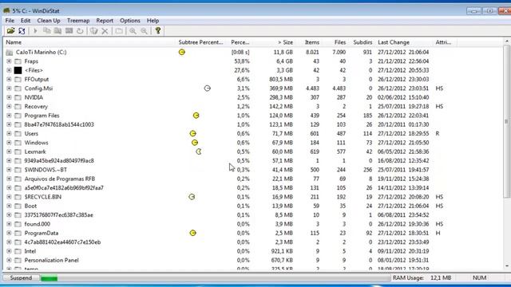Sort by the Last Change column header
Viewport: 511px width, 287px height.
click(405, 42)
